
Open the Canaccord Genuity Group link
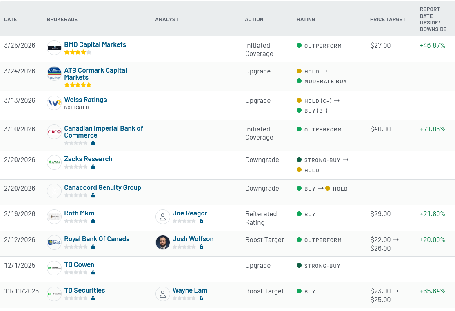point(103,187)
